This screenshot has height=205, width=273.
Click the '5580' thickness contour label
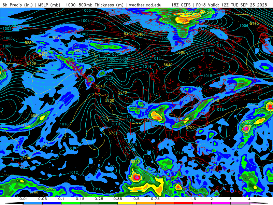click(x=181, y=52)
